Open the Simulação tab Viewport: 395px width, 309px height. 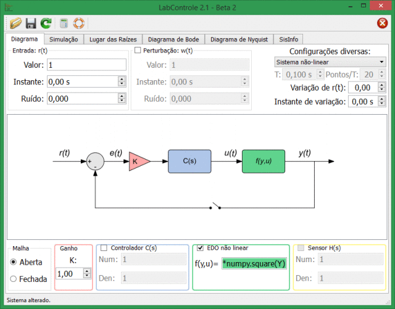pos(64,39)
